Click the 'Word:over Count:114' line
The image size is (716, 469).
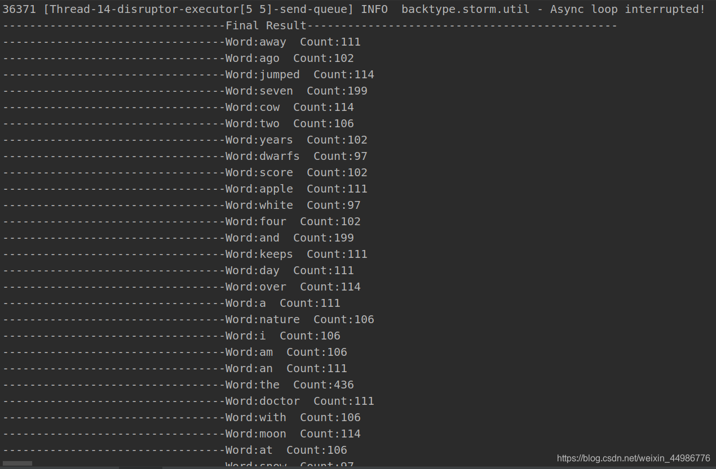(181, 287)
